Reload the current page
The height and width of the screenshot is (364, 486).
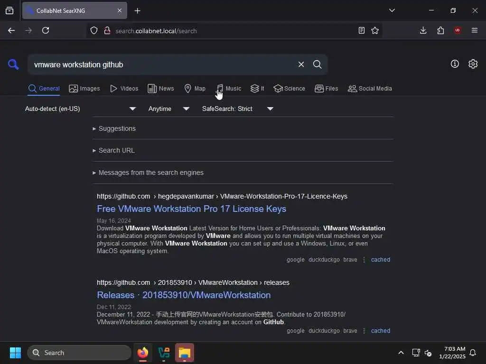coord(46,30)
